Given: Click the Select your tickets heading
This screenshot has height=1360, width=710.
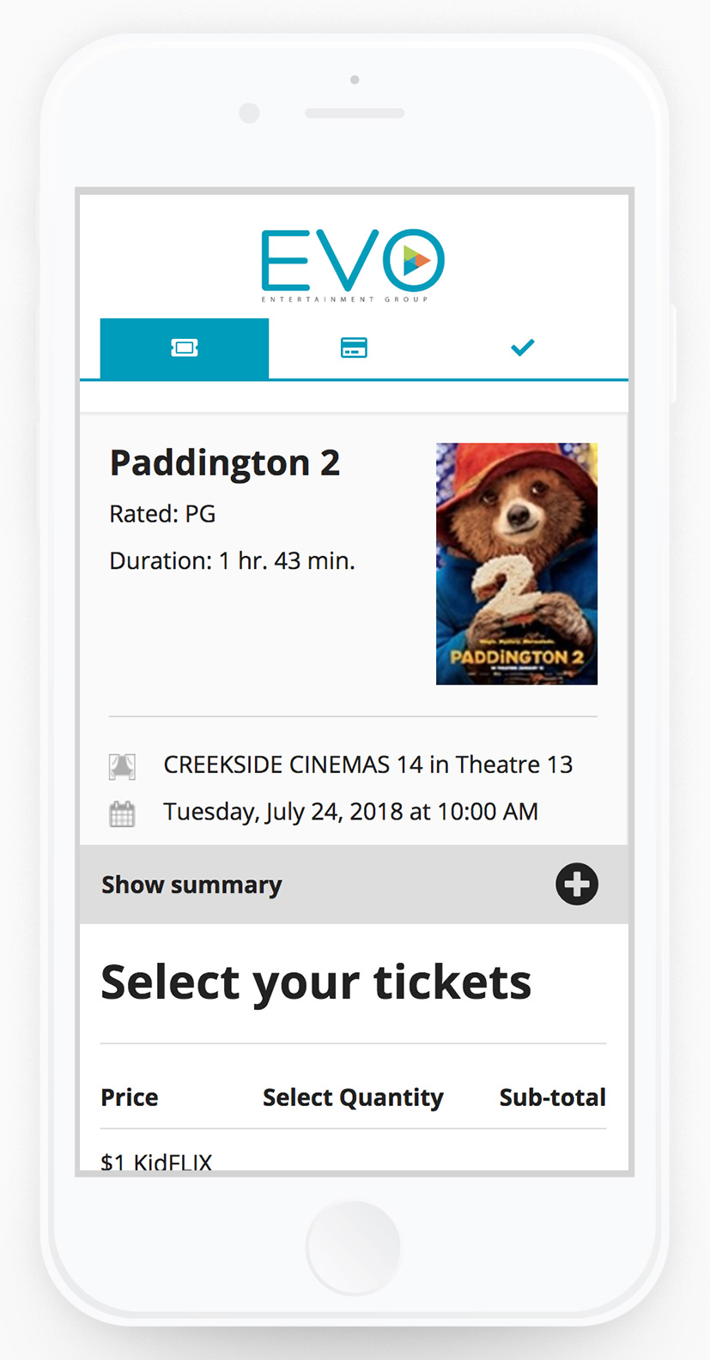Looking at the screenshot, I should pos(316,982).
